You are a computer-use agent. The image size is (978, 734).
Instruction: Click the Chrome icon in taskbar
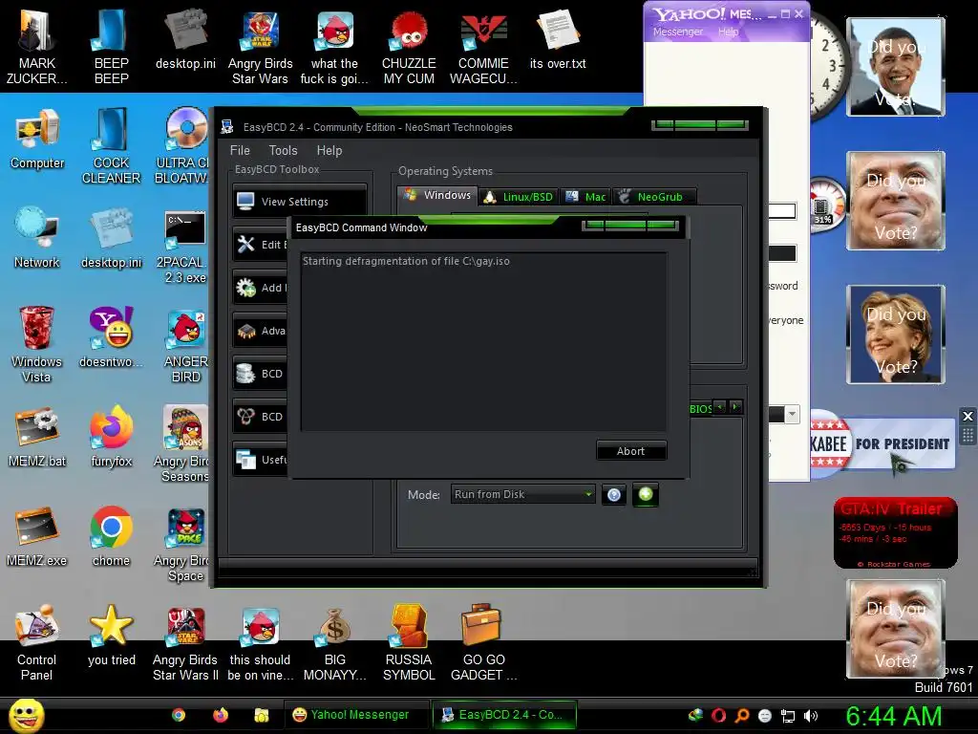pyautogui.click(x=179, y=715)
